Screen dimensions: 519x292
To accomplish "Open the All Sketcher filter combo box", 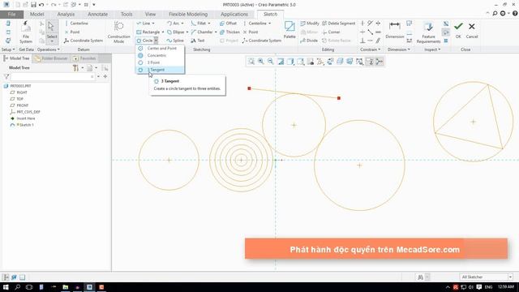I will pos(487,277).
